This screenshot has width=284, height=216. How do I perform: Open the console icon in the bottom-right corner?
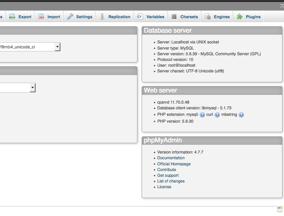[x=280, y=210]
